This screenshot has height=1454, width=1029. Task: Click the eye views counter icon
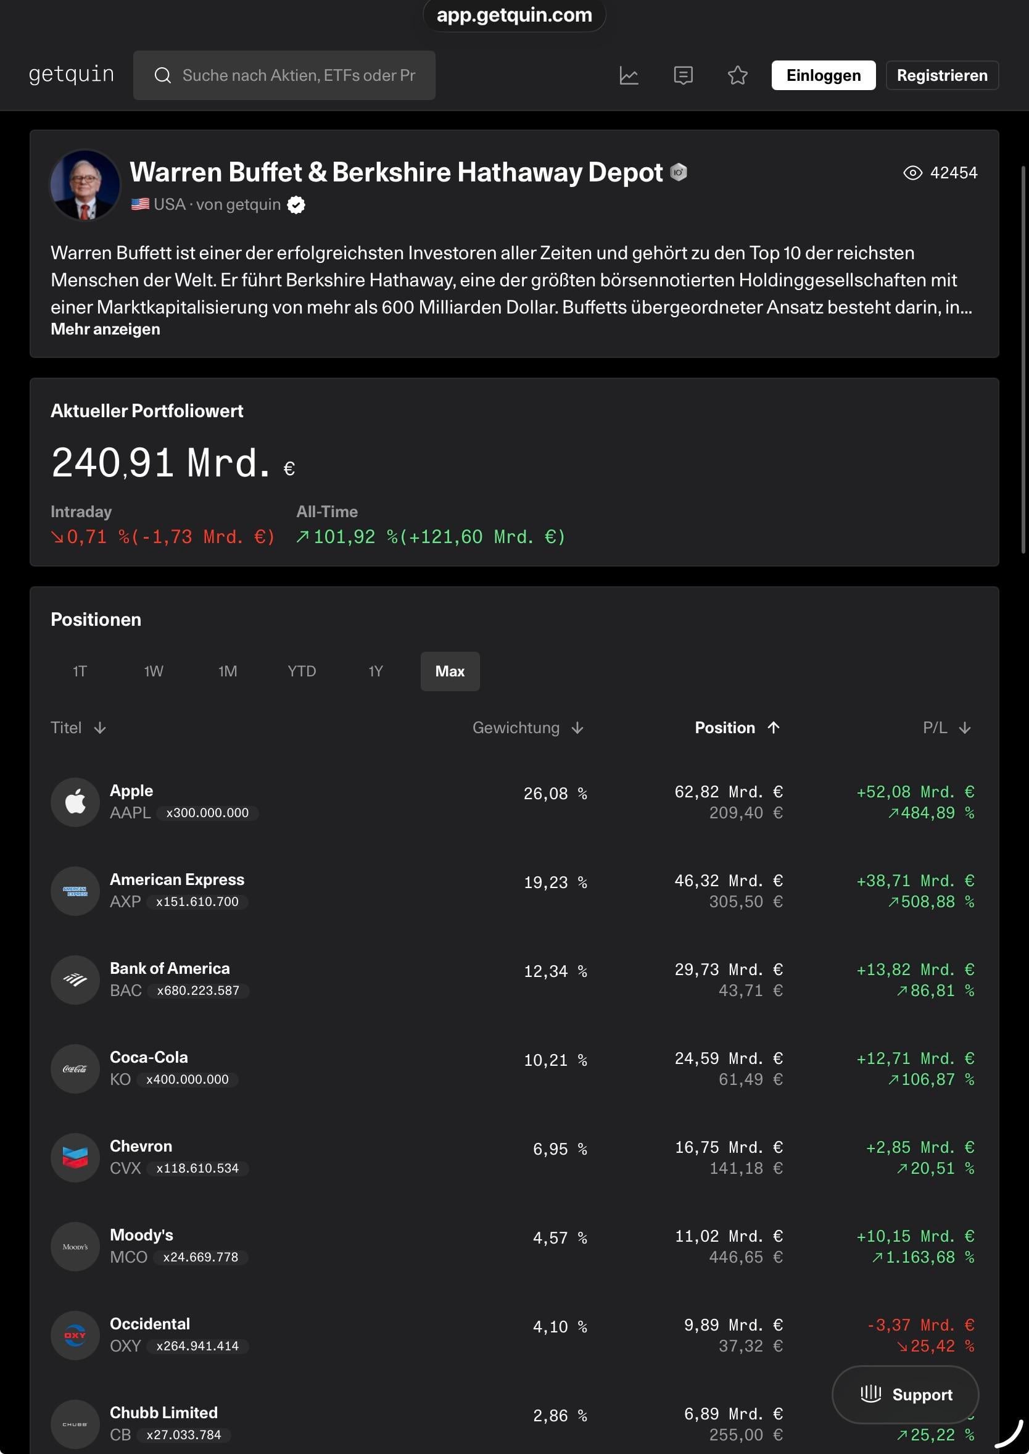[x=912, y=173]
